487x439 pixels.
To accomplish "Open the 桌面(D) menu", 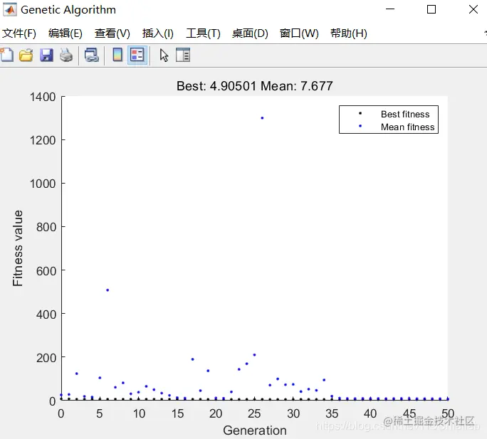I will tap(250, 33).
